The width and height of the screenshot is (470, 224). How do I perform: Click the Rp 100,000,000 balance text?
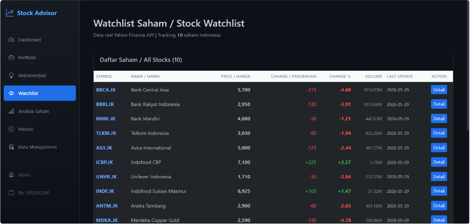(x=34, y=192)
